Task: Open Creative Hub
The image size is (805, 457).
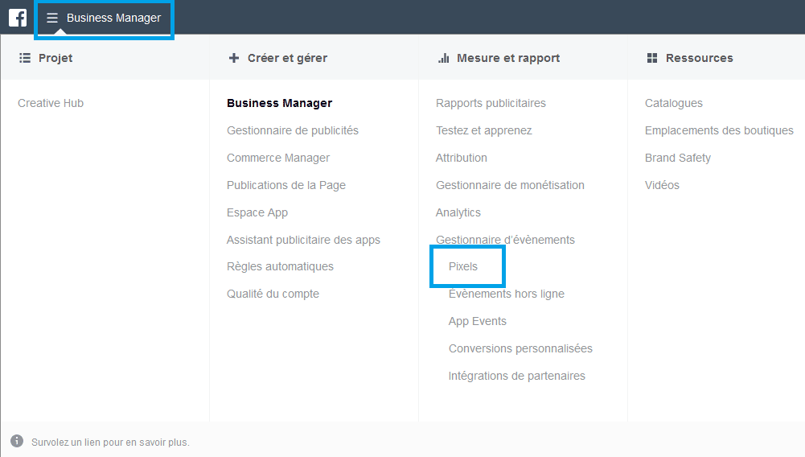Action: [x=51, y=103]
